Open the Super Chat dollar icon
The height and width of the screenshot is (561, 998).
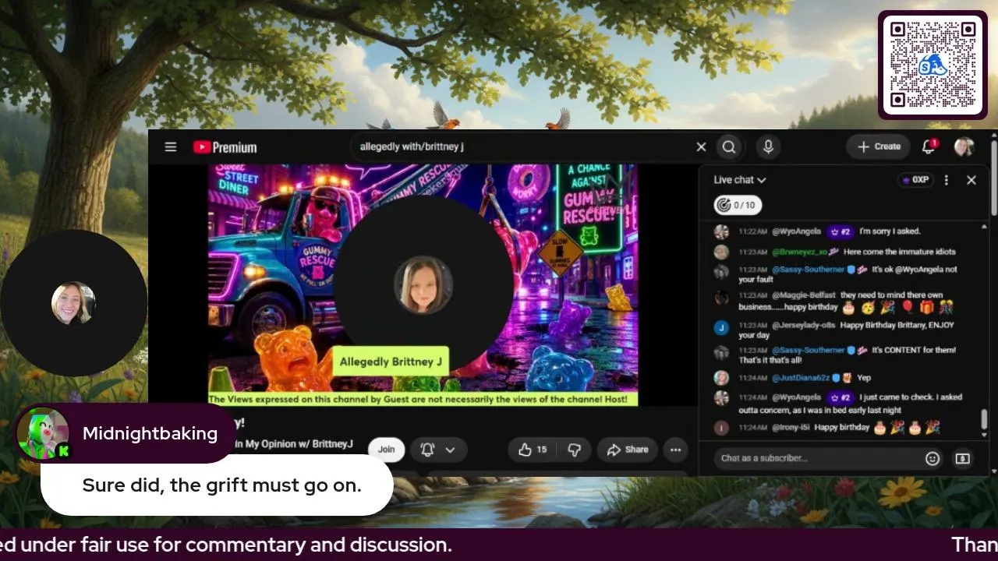(963, 458)
